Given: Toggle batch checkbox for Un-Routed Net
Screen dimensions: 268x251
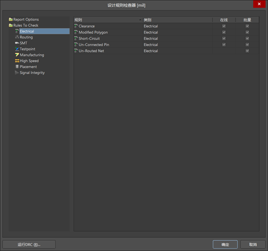Looking at the screenshot, I should pyautogui.click(x=247, y=51).
